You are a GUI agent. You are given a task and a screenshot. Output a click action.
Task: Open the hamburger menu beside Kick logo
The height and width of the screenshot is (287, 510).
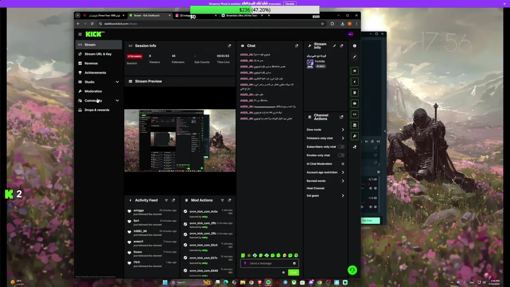[80, 34]
